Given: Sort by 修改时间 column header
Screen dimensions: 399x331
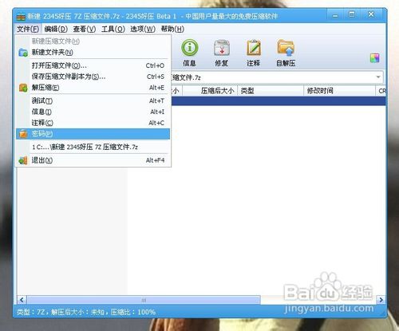Looking at the screenshot, I should (339, 91).
